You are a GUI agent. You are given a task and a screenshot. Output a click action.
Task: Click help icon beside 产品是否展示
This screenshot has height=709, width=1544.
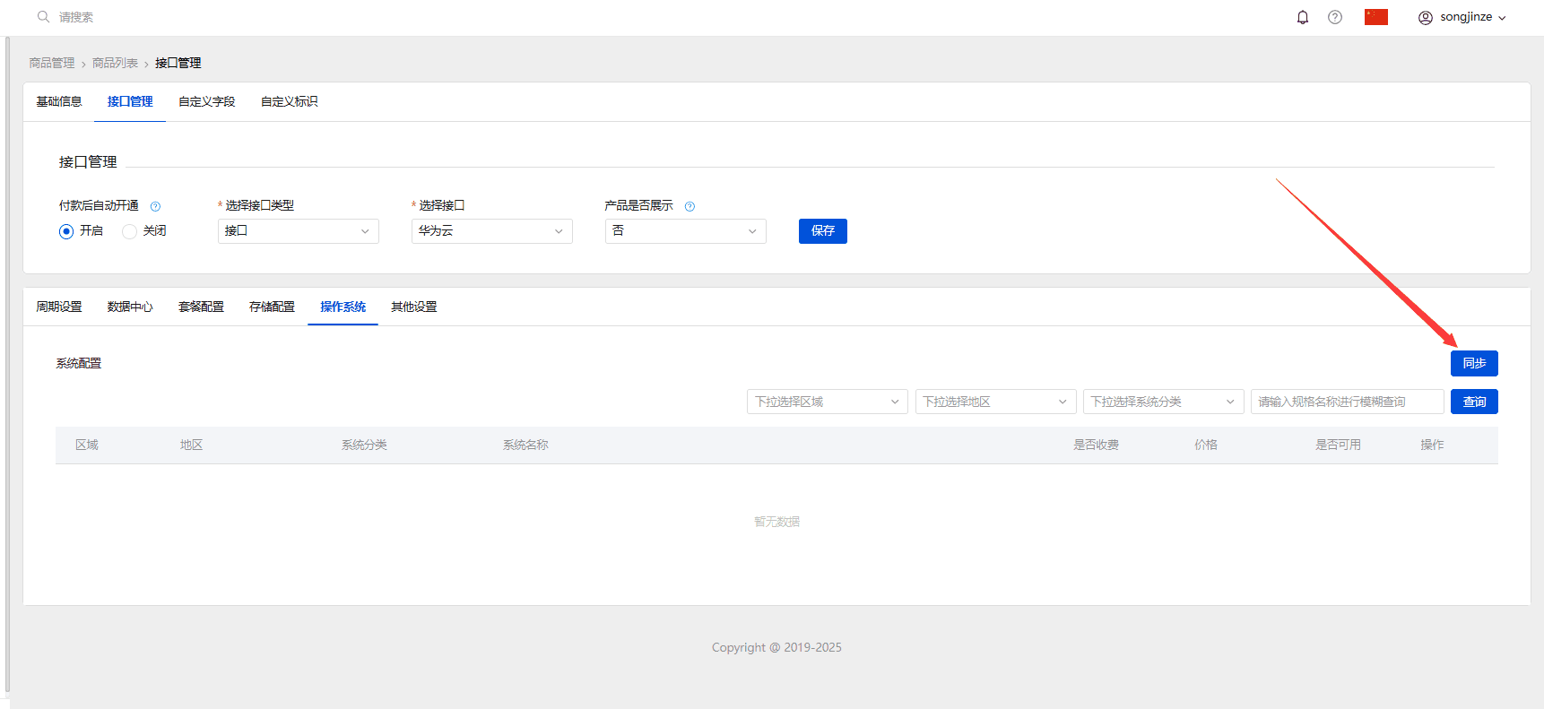690,206
